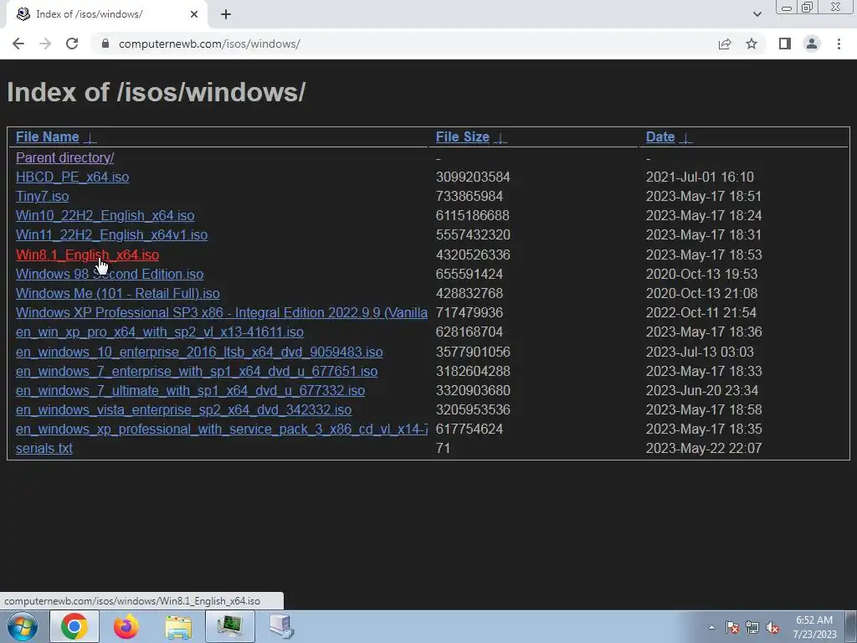
Task: Download en_windows_vista_enterprise_sp2 iso
Action: 183,409
